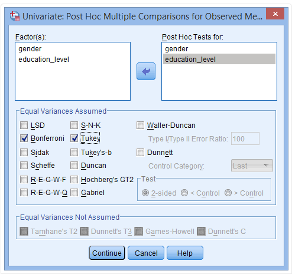Check the Scheffe option
This screenshot has width=292, height=274.
[x=24, y=166]
